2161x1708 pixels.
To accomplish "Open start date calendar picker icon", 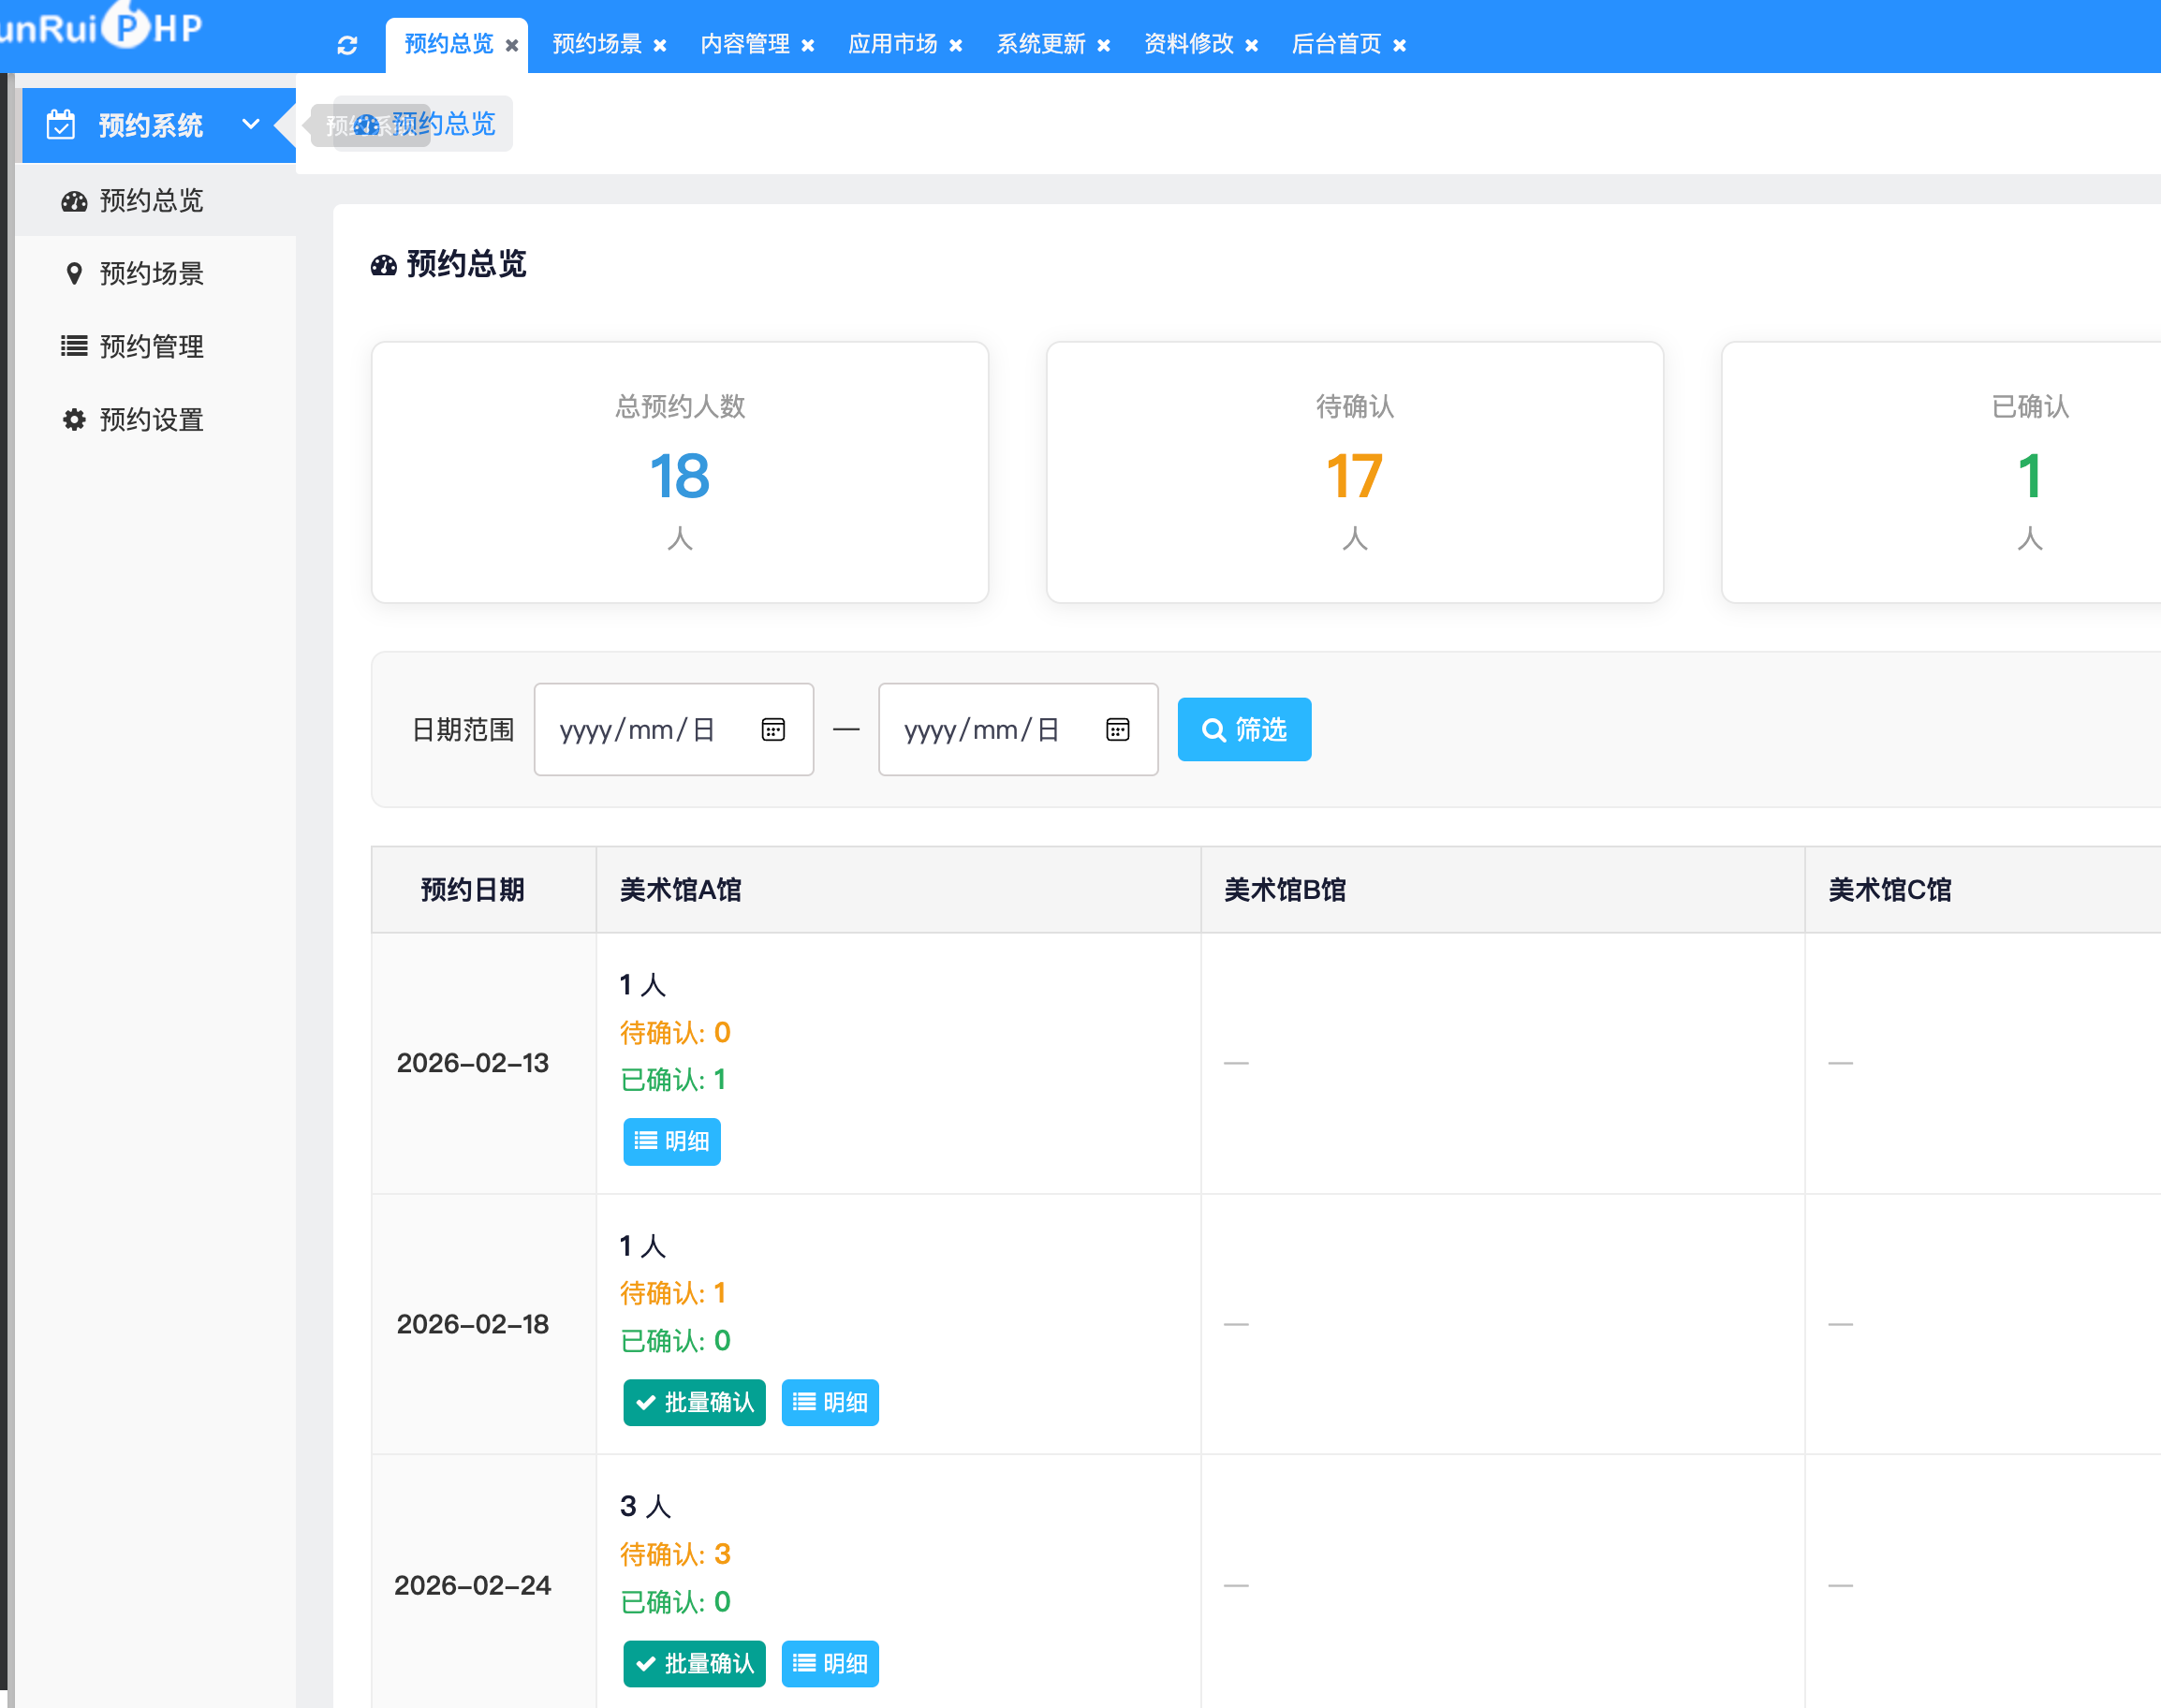I will click(773, 730).
